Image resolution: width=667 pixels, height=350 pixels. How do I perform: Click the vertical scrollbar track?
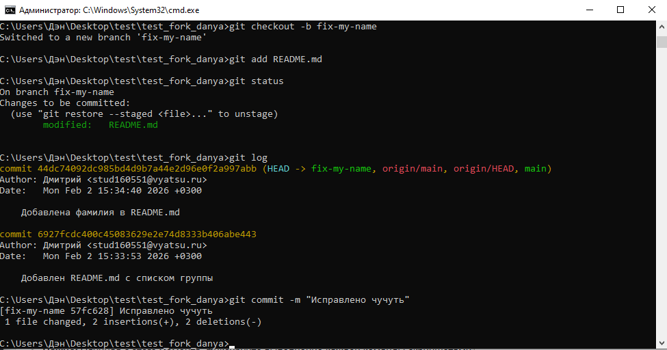click(x=661, y=205)
